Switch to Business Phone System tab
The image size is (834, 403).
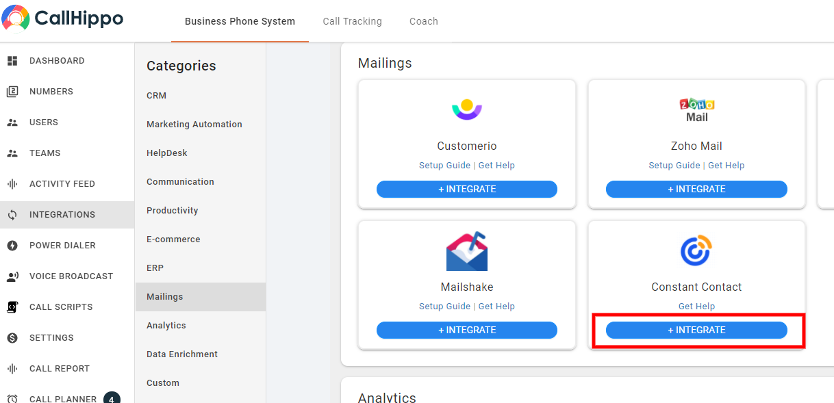click(x=240, y=21)
